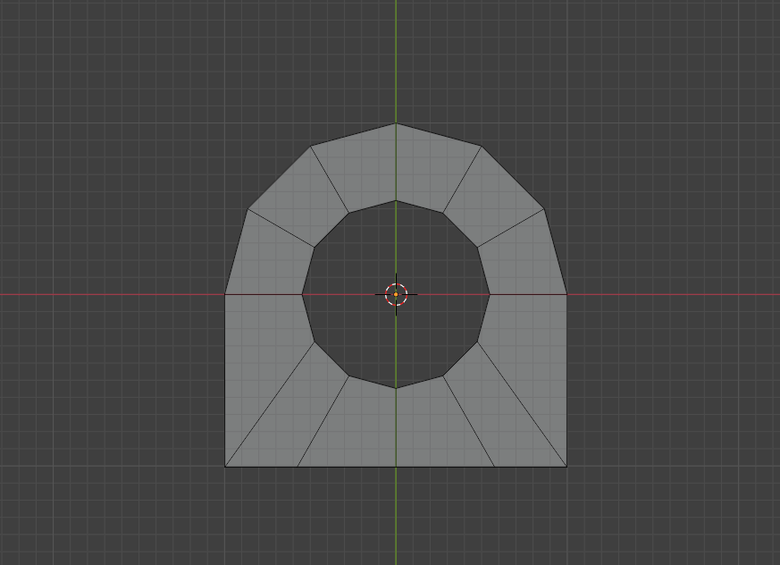The image size is (780, 565).
Task: Select the topmost apex vertex of the arch
Action: (x=396, y=123)
